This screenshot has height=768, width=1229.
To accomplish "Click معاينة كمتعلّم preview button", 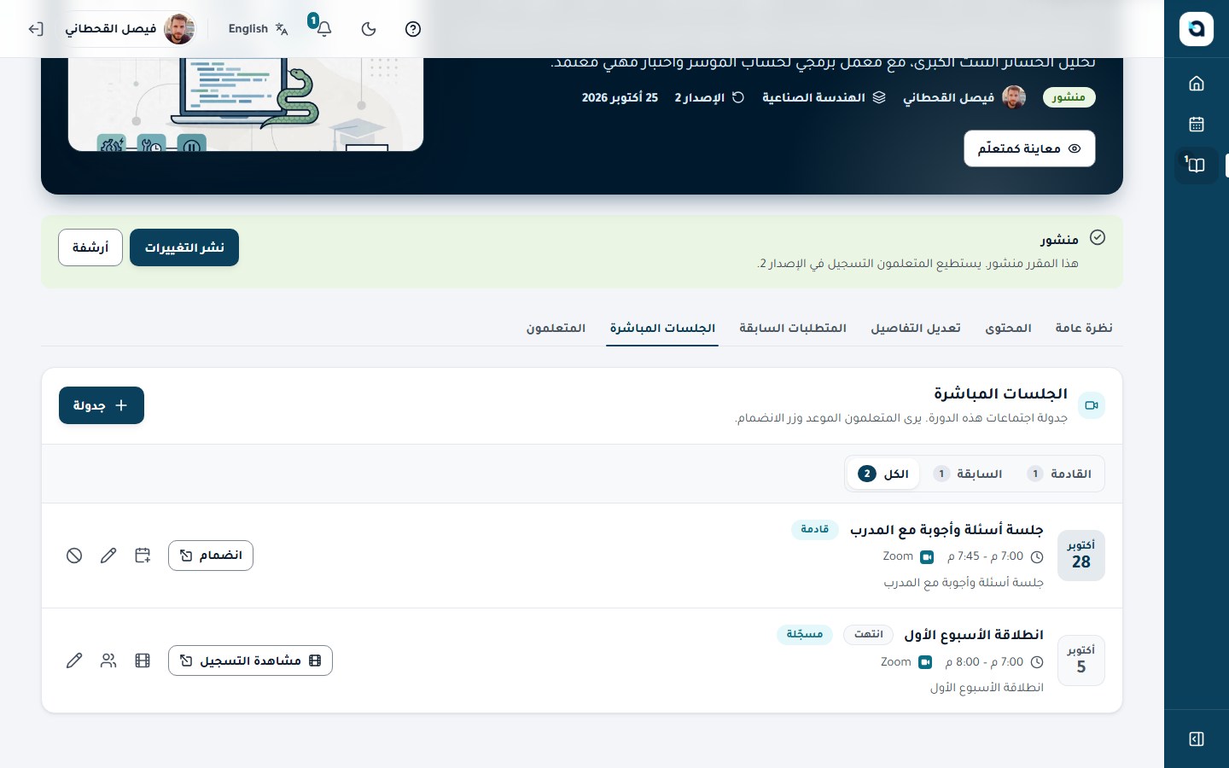I will (x=1029, y=148).
